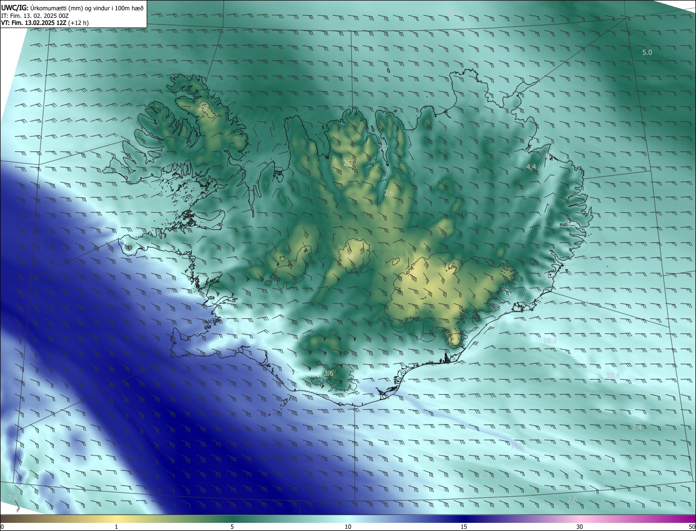Image resolution: width=696 pixels, height=531 pixels.
Task: Click the 7.7 value label on the map
Action: coord(384,148)
